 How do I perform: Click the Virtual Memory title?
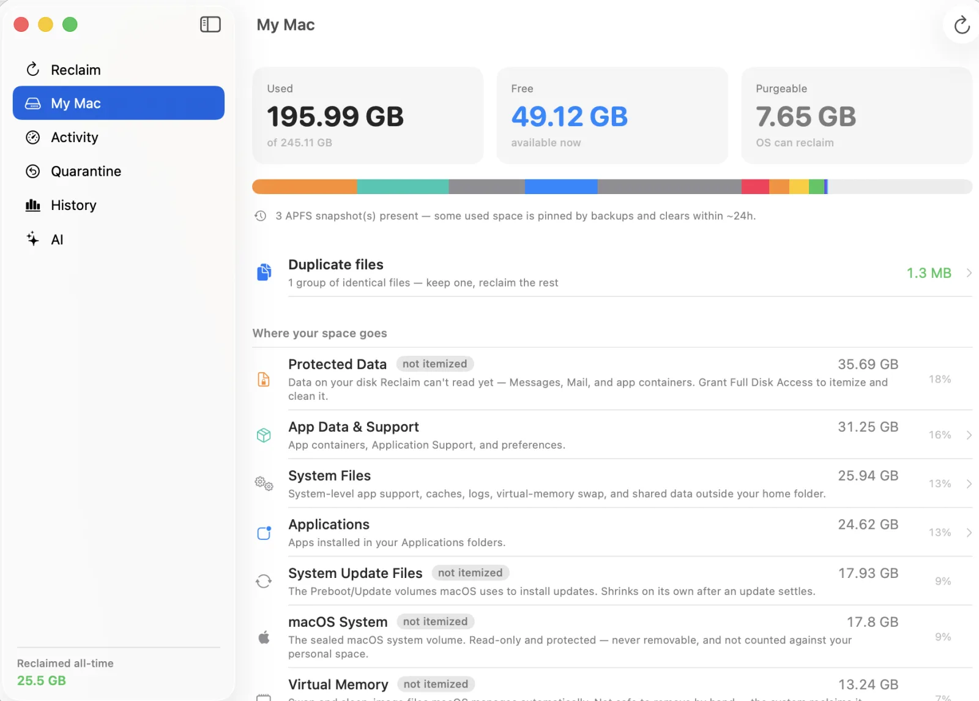coord(338,684)
